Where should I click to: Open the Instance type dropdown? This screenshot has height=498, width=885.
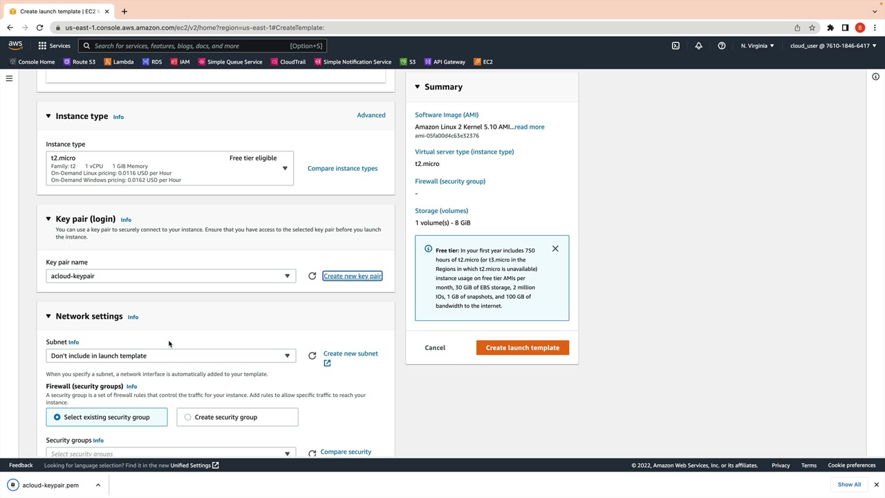point(170,169)
